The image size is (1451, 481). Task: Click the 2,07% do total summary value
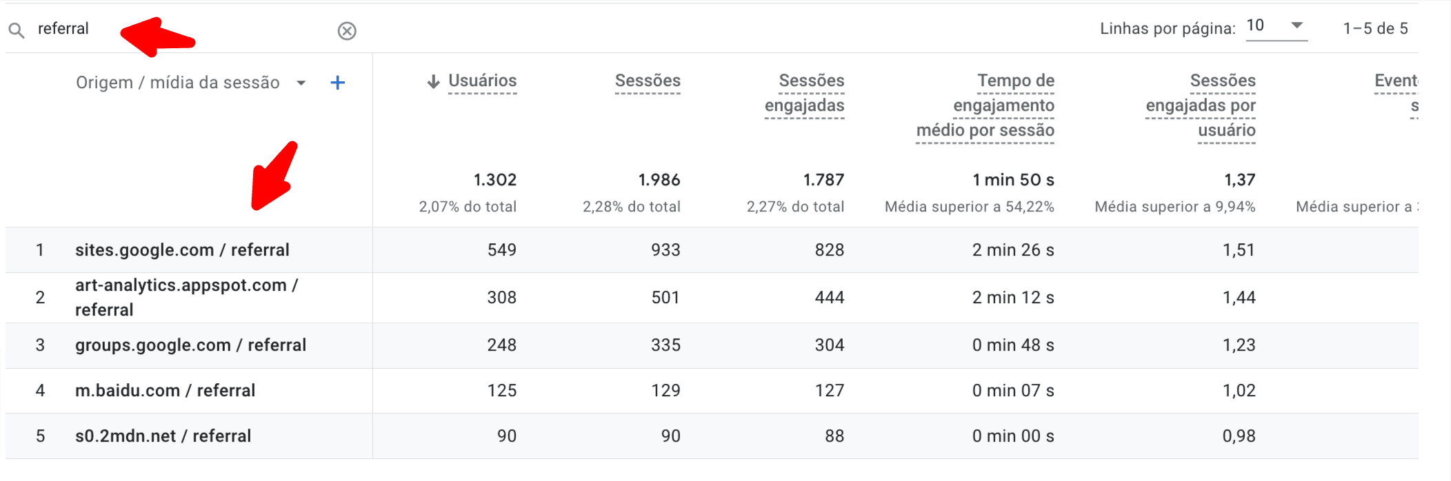[x=468, y=205]
